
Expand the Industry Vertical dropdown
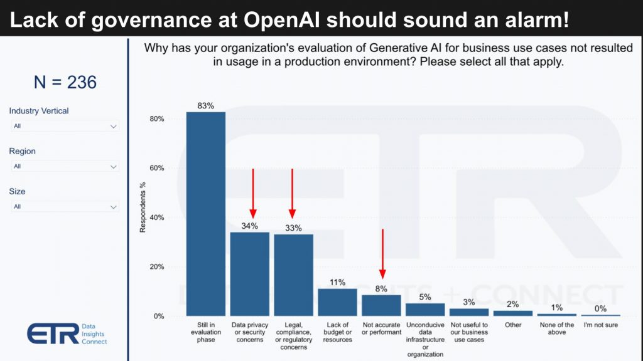pyautogui.click(x=65, y=126)
